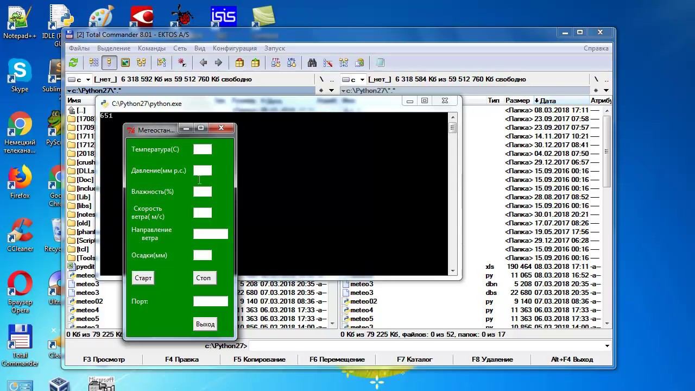Open left panel directory history arrow
695x391 pixels.
click(332, 91)
